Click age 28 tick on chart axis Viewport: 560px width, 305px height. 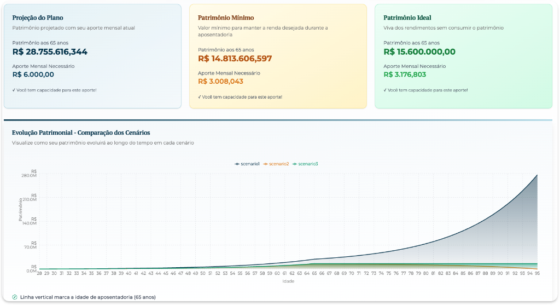pyautogui.click(x=39, y=273)
